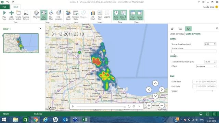
Task: Click Send a Smile feedback
Action: coord(210,7)
